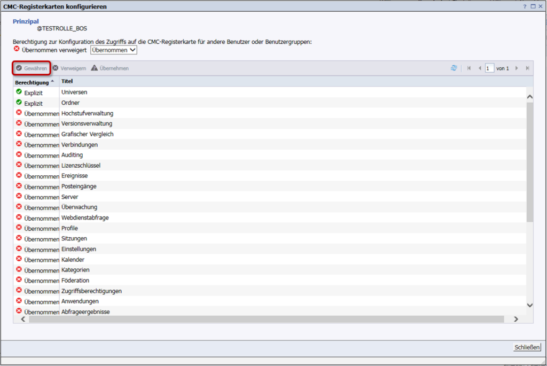This screenshot has height=366, width=547.
Task: Click the red denied icon beside Auditing
Action: [19, 155]
